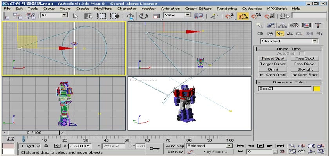Select the Space Warps wave icon

coord(309,34)
